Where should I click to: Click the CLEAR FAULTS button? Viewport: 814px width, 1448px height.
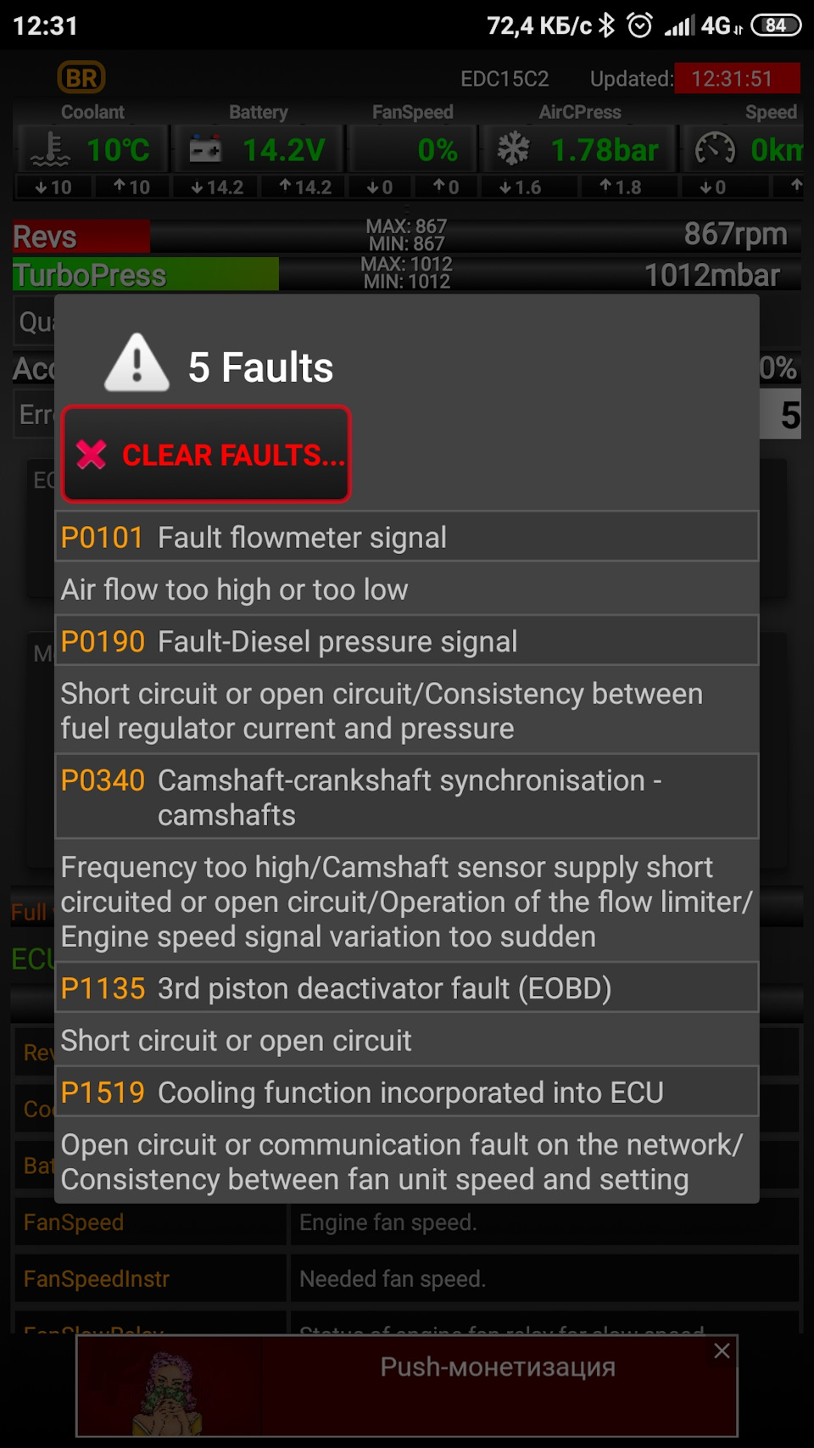pyautogui.click(x=206, y=455)
